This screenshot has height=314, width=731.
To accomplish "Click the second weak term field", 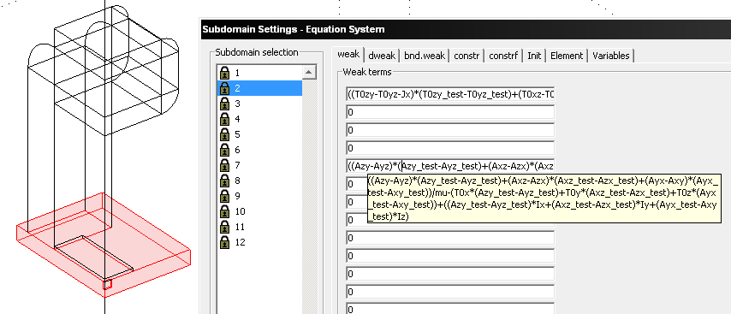I will pos(450,112).
